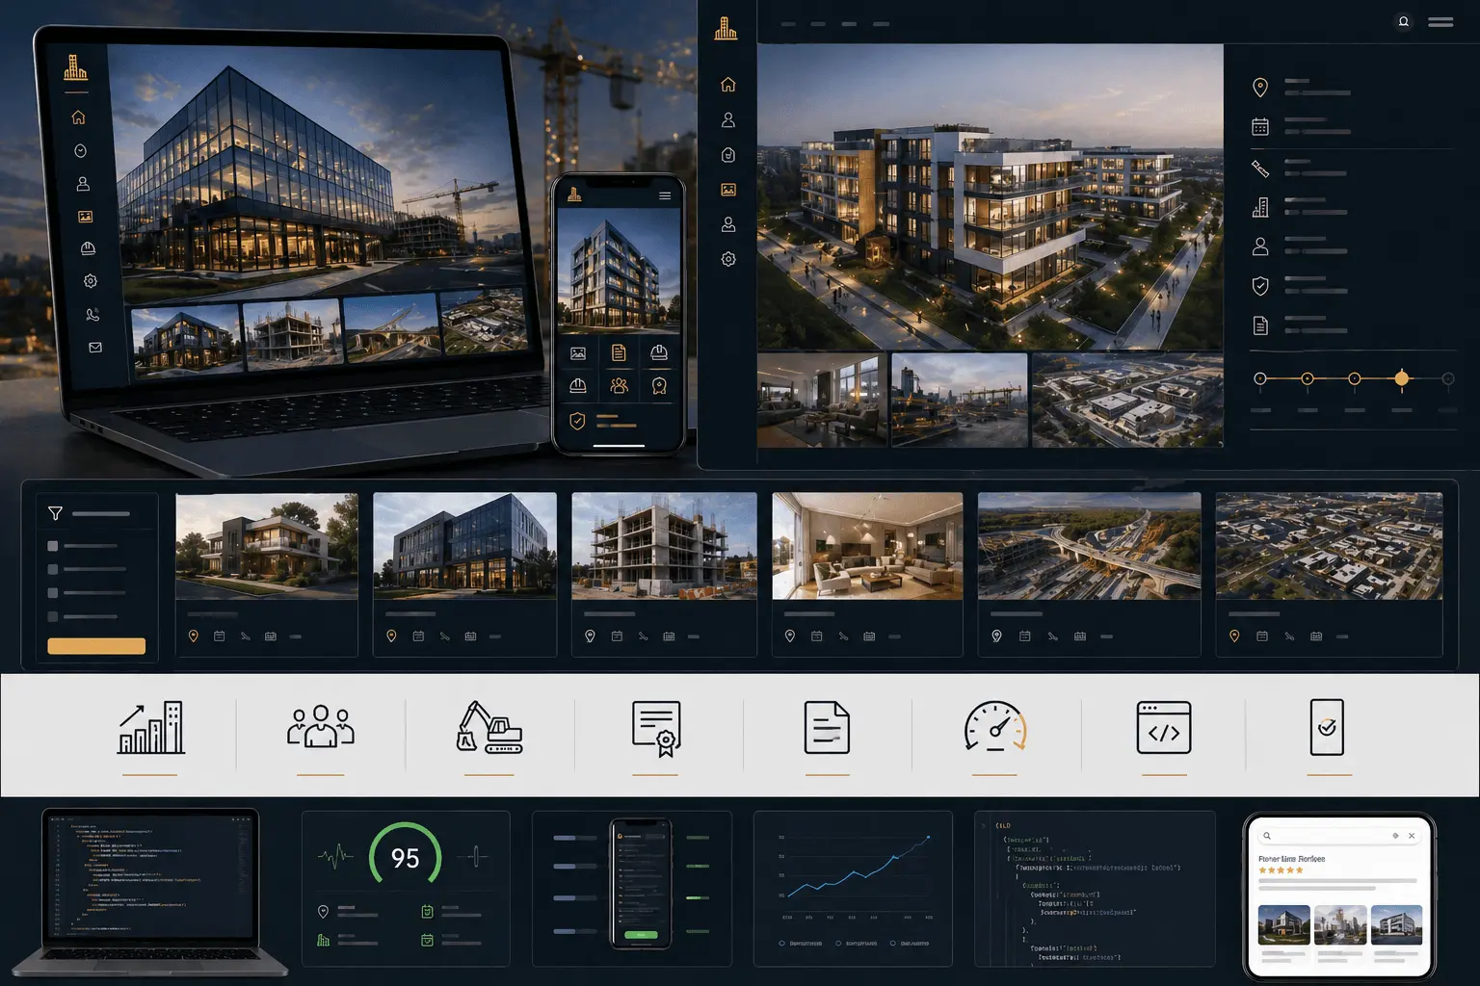Select the team of people icon
This screenshot has height=986, width=1480.
pos(321,727)
